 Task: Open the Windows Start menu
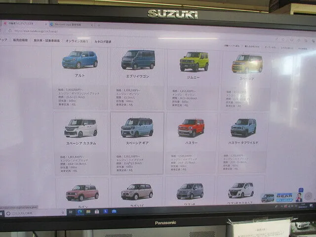tap(1, 213)
